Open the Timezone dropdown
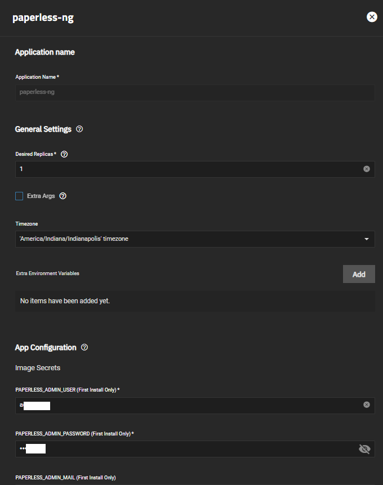The image size is (383, 485). click(195, 239)
